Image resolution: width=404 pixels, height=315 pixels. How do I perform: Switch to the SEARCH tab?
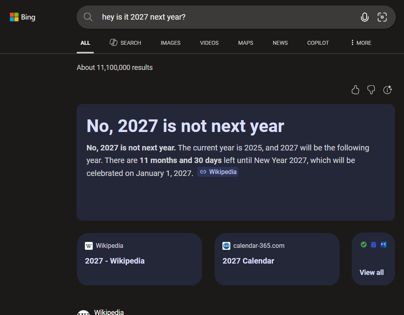pos(125,43)
